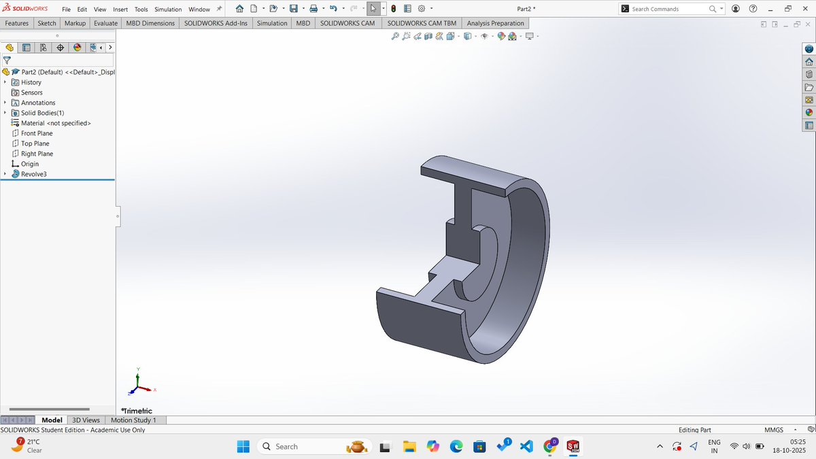This screenshot has width=816, height=459.
Task: Click the Edit Appearance color ball icon
Action: click(x=501, y=36)
